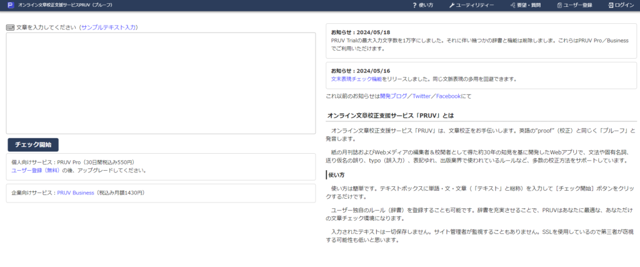The height and width of the screenshot is (267, 640).
Task: Open the 文末表現チェック機能 link
Action: tap(357, 79)
